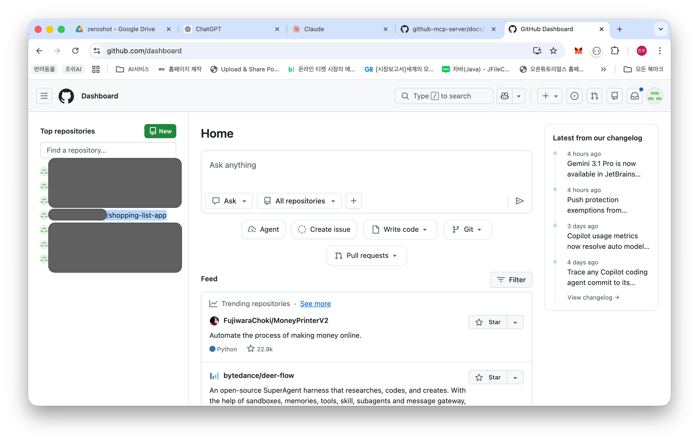Open the 모든 북마크 folder
Screen dimensions: 699x443
643,69
